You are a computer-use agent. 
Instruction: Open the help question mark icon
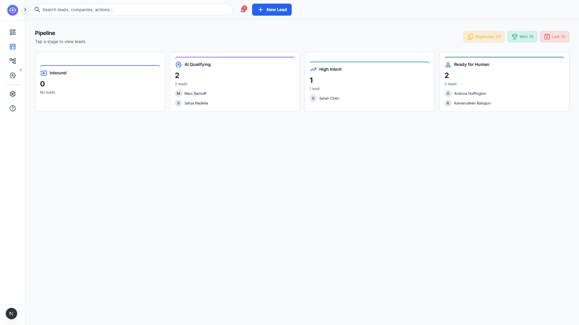point(13,108)
